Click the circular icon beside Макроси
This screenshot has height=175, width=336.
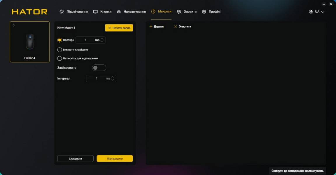pyautogui.click(x=153, y=12)
